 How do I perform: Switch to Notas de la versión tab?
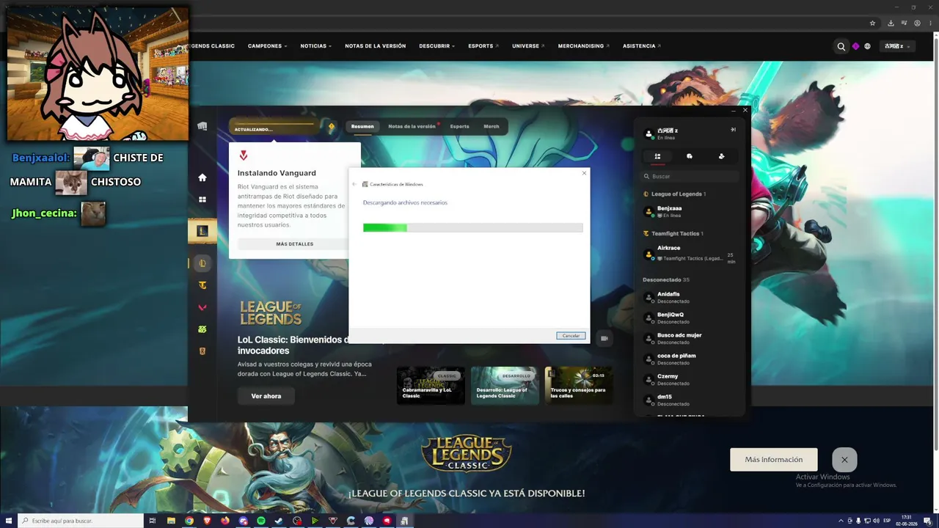pyautogui.click(x=413, y=126)
